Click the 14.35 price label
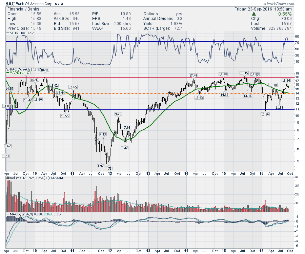The height and width of the screenshot is (254, 305). [x=9, y=88]
